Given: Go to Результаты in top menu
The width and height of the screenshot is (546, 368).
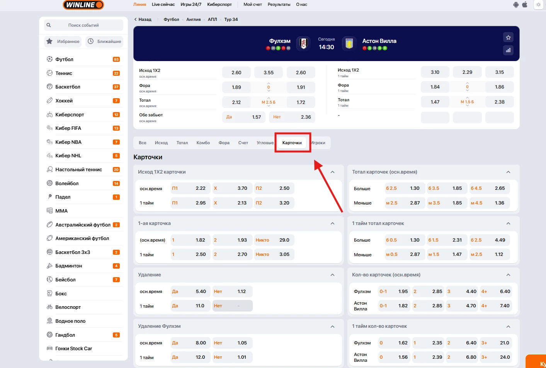Looking at the screenshot, I should (x=279, y=5).
